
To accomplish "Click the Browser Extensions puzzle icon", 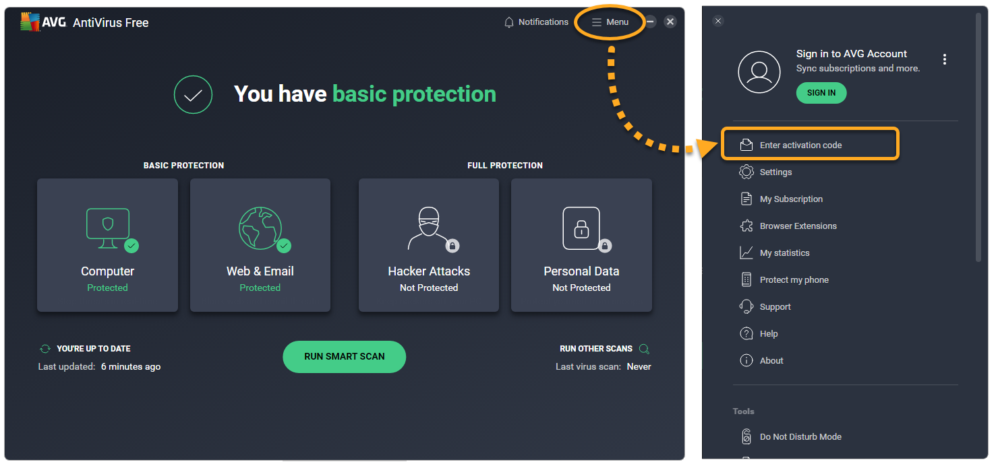I will (x=746, y=226).
